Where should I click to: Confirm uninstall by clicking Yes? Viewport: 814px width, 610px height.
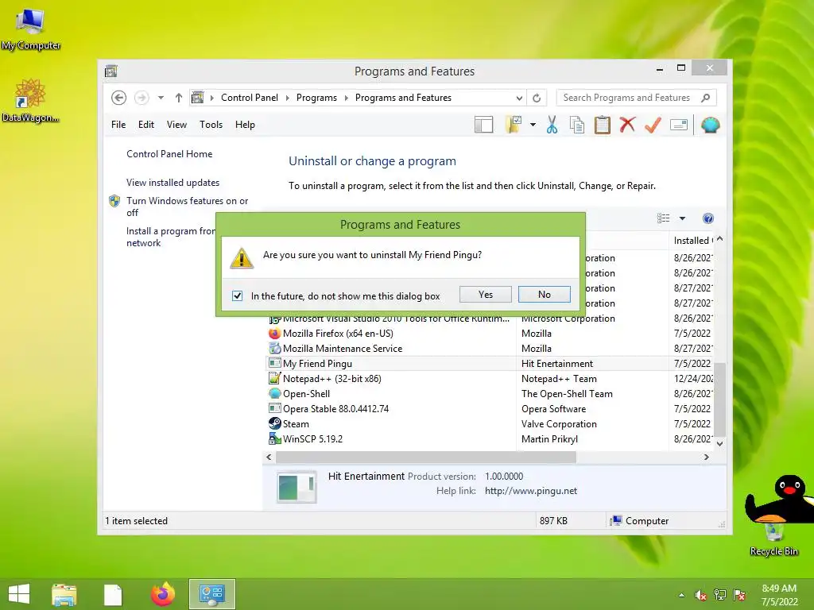point(486,295)
